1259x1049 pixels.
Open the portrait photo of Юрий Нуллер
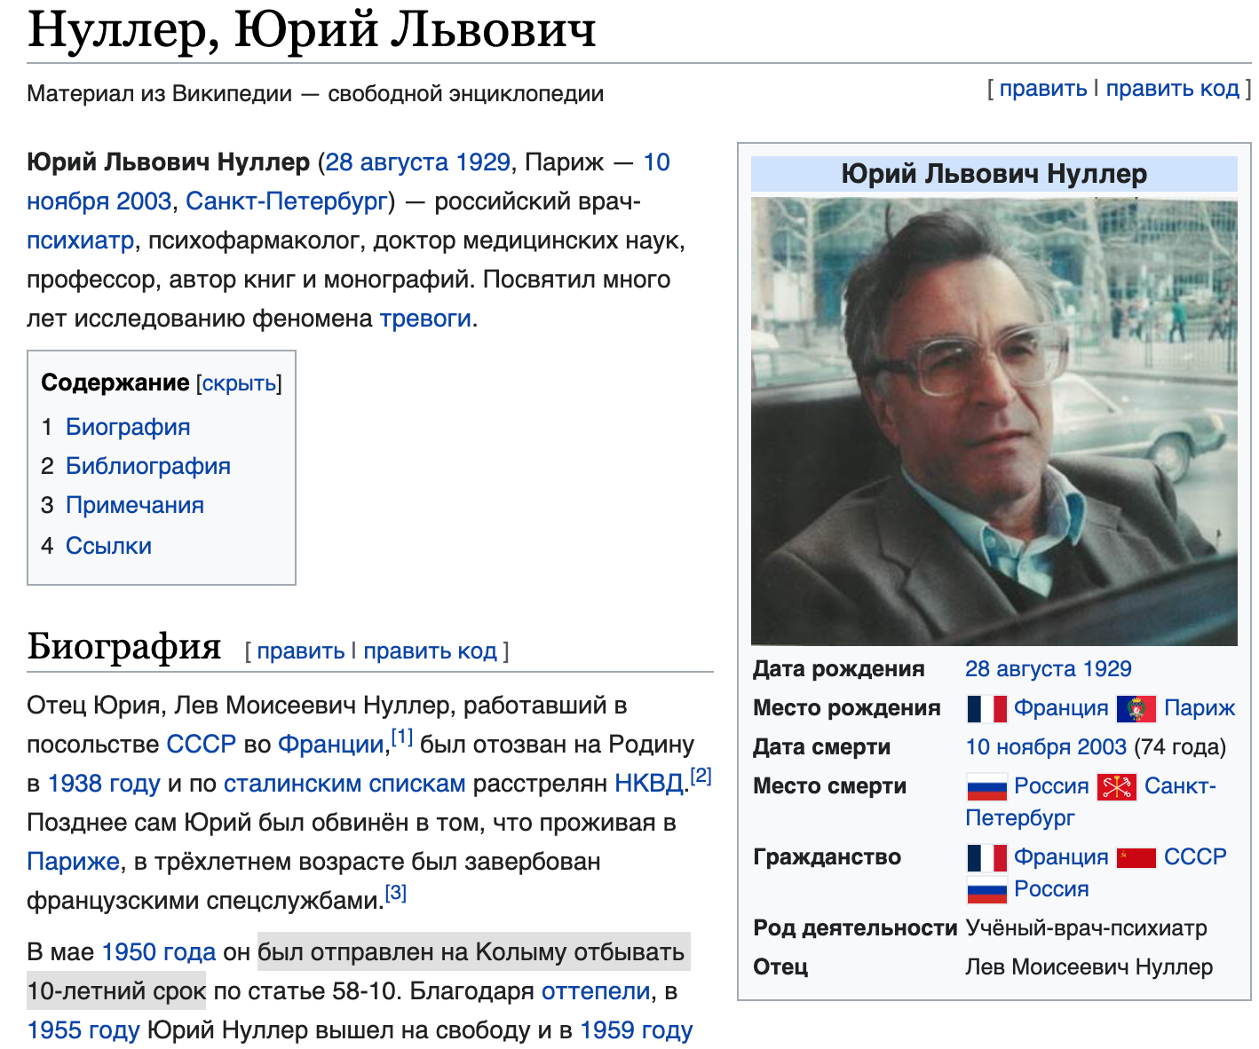coord(994,422)
